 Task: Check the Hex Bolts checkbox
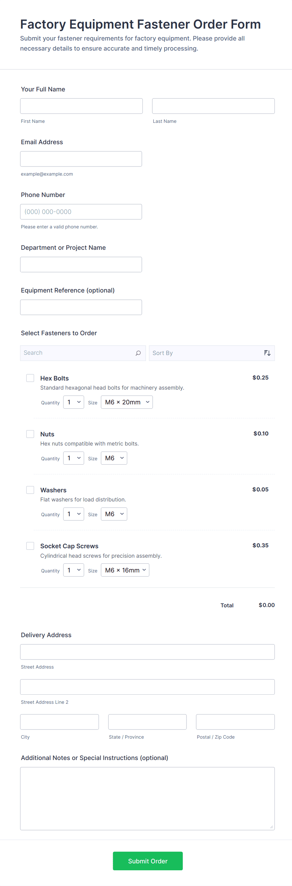30,378
